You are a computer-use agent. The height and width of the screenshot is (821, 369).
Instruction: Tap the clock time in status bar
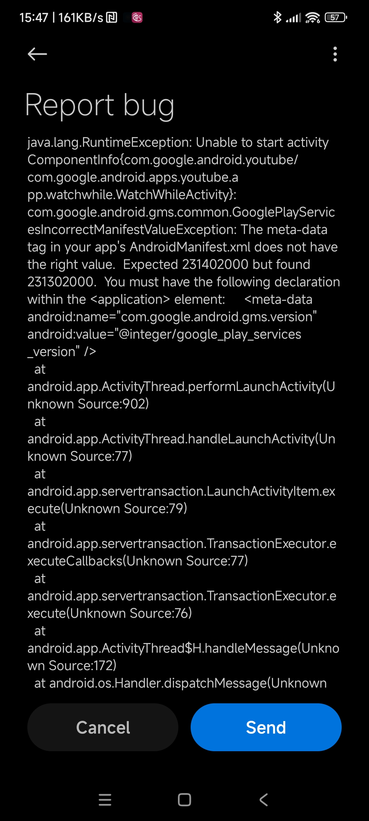[34, 17]
